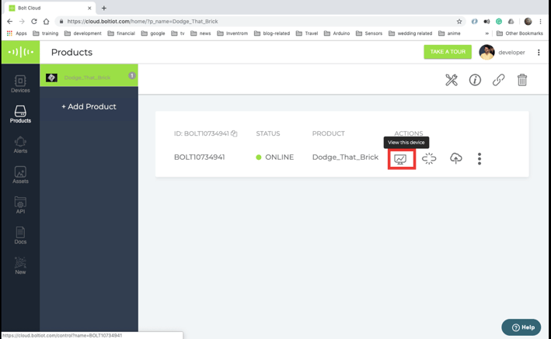The width and height of the screenshot is (551, 339).
Task: Click the Chrome profile avatar icon
Action: click(528, 22)
